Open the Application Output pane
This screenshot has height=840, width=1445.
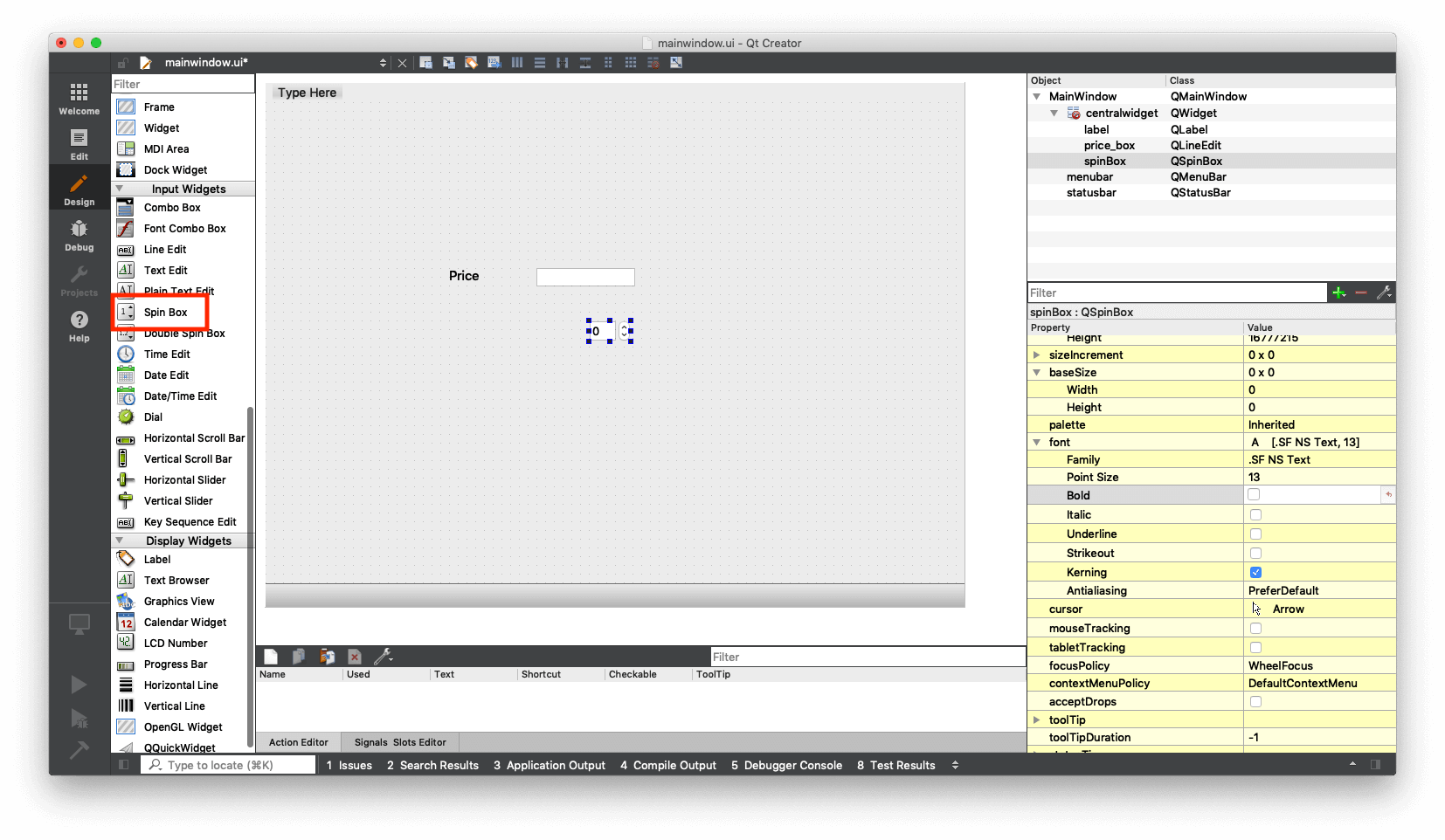550,766
